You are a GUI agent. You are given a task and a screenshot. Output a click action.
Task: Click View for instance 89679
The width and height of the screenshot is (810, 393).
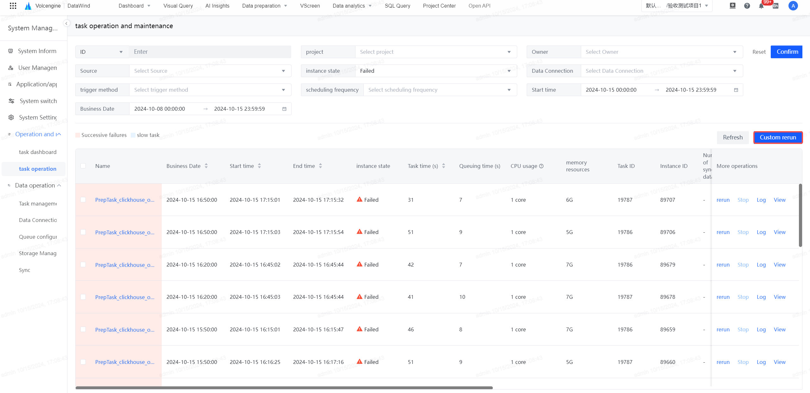(780, 265)
